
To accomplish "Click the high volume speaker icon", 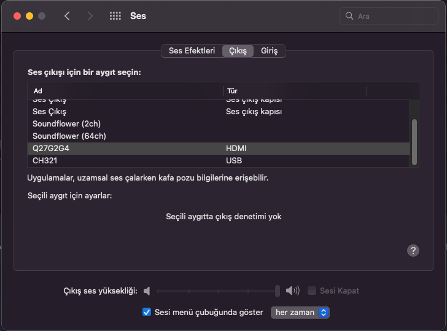I will click(292, 290).
